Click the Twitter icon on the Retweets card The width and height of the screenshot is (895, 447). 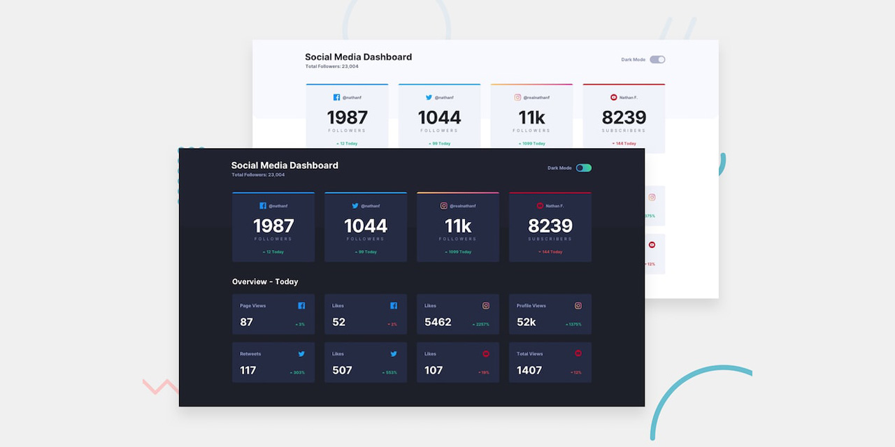point(301,353)
